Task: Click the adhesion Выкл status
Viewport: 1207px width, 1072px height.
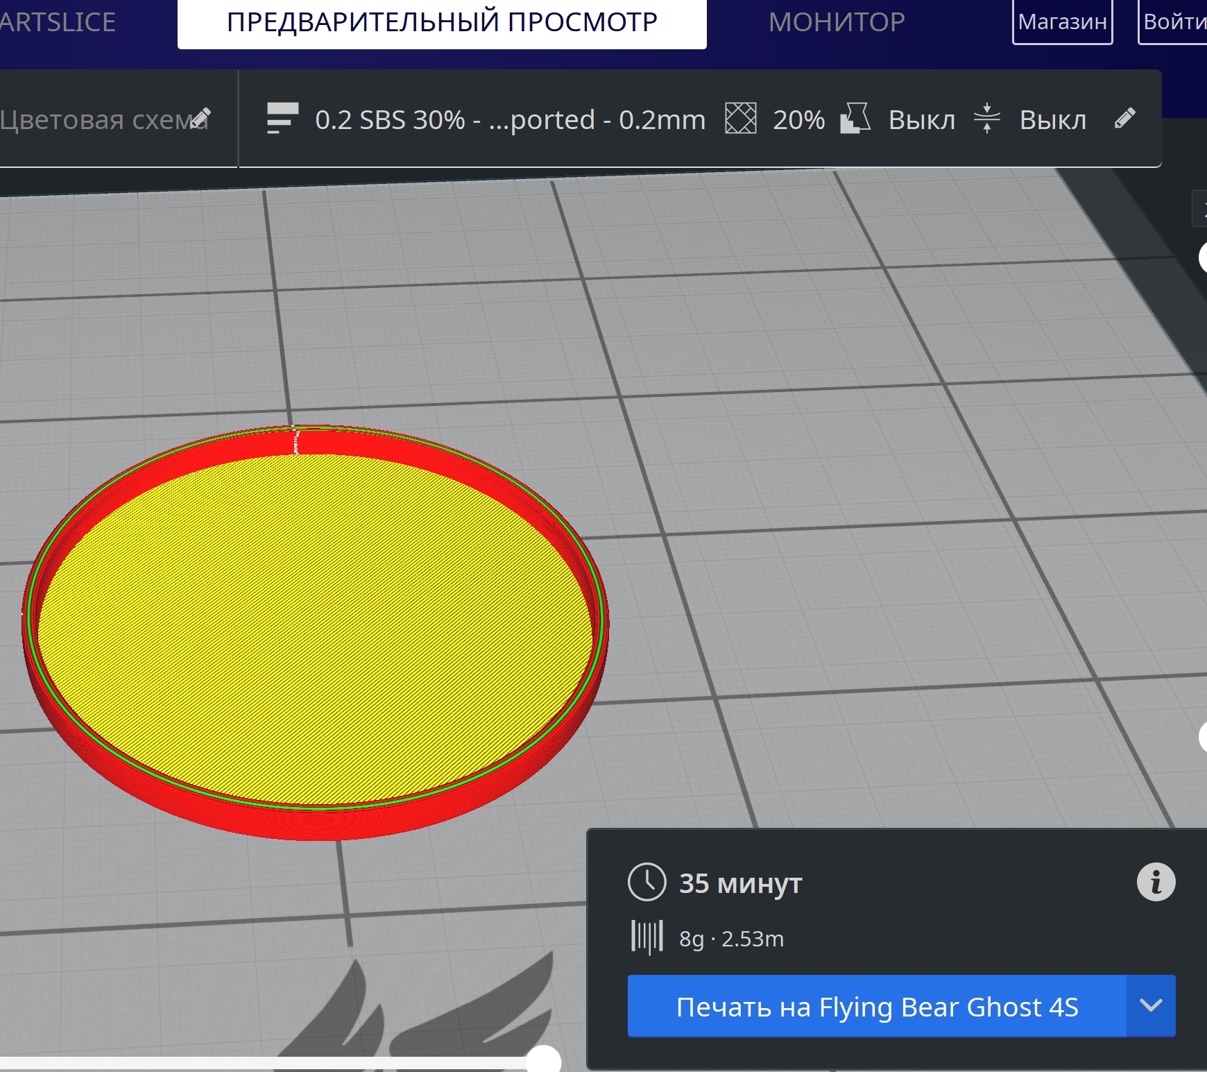Action: 1052,120
